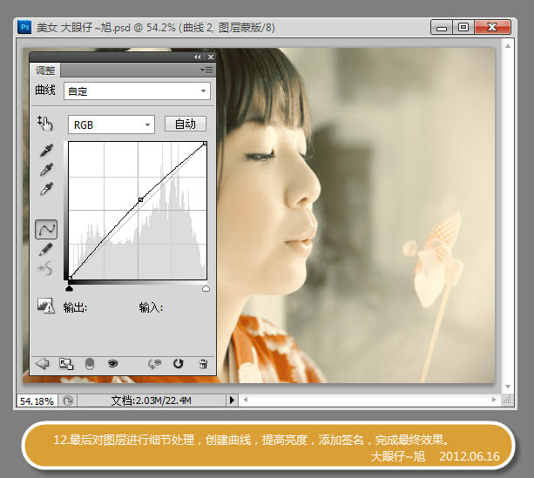Click the 自动 auto button
This screenshot has width=534, height=478.
tap(186, 124)
